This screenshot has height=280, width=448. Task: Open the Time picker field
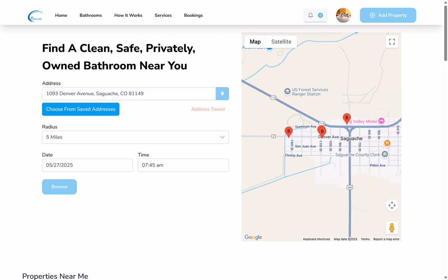(x=183, y=165)
